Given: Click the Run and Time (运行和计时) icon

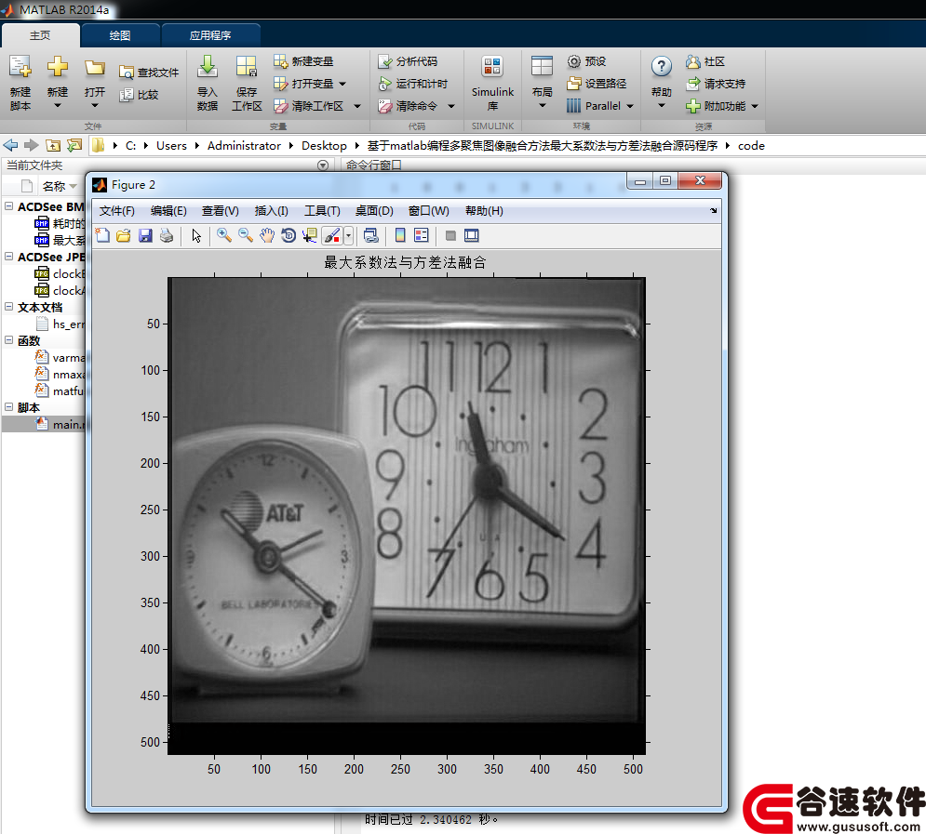Looking at the screenshot, I should 385,84.
